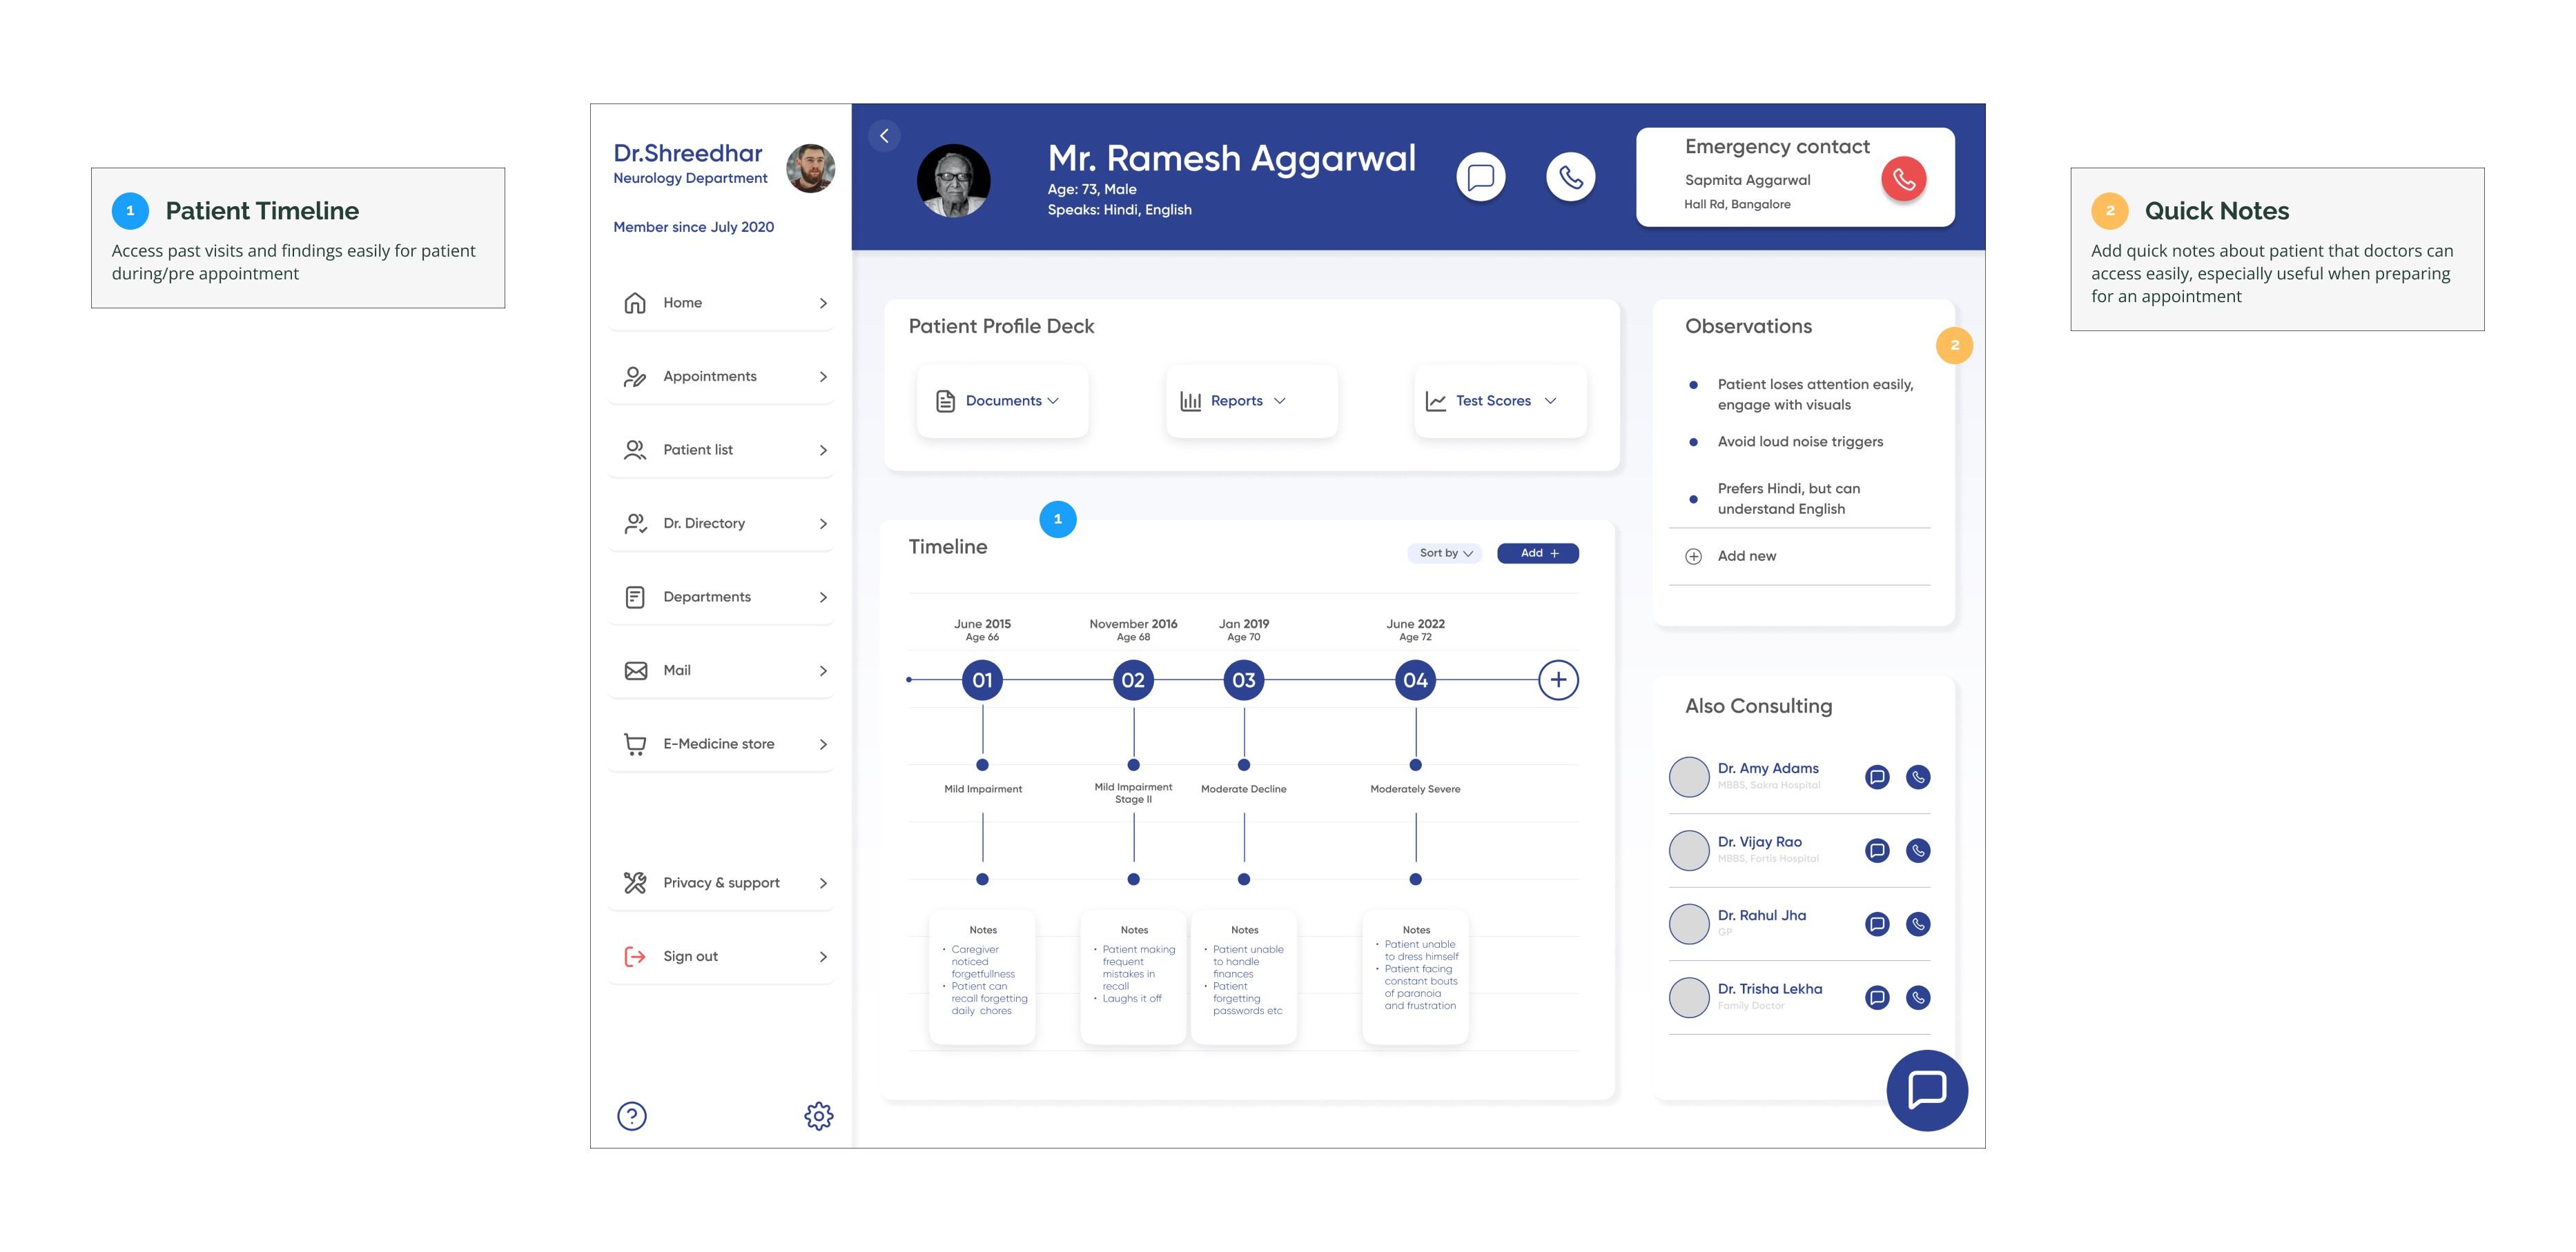Open the floating chat bubble button

coord(1926,1089)
